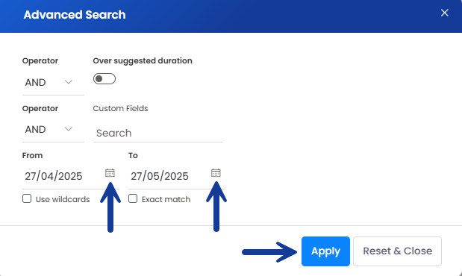Click the Custom Fields label

tap(120, 108)
